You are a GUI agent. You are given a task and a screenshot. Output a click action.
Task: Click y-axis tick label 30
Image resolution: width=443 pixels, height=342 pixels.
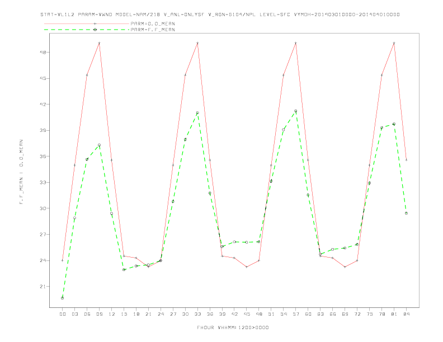coord(44,208)
